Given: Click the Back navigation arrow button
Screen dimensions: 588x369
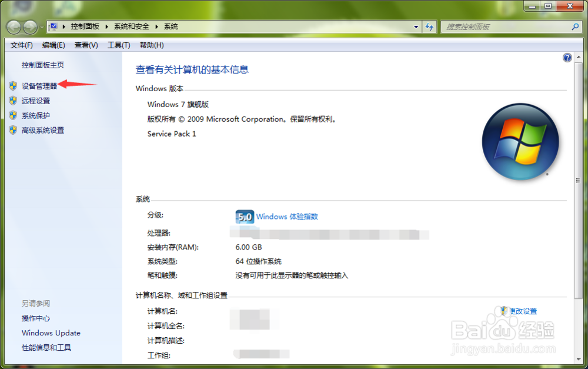Looking at the screenshot, I should coord(14,27).
